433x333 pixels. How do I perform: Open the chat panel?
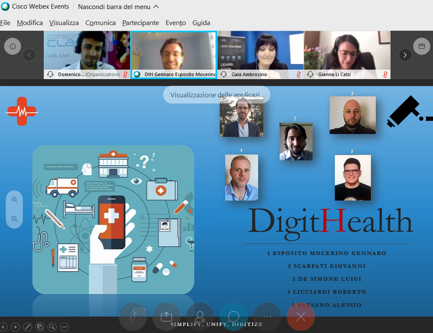(234, 317)
